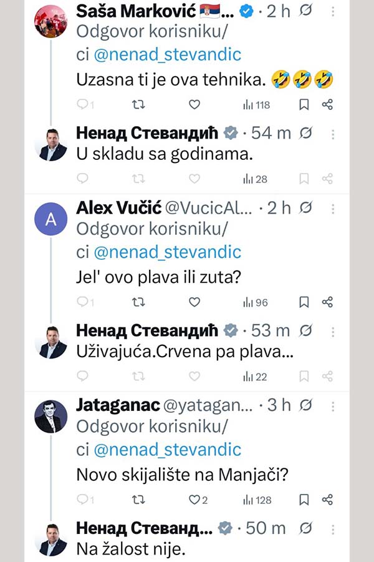Reply to the "Uživajuća.Crvena pa plava" comment

pos(83,376)
